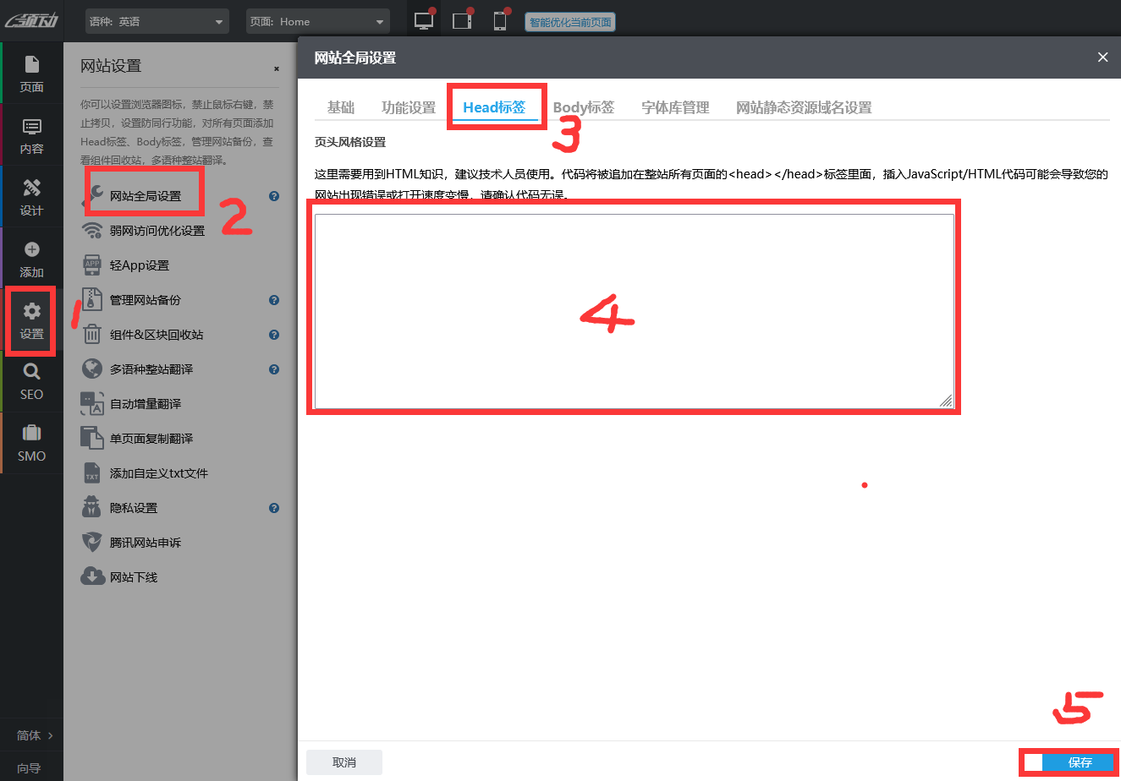
Task: Expand the 简体 language switcher
Action: 35,735
